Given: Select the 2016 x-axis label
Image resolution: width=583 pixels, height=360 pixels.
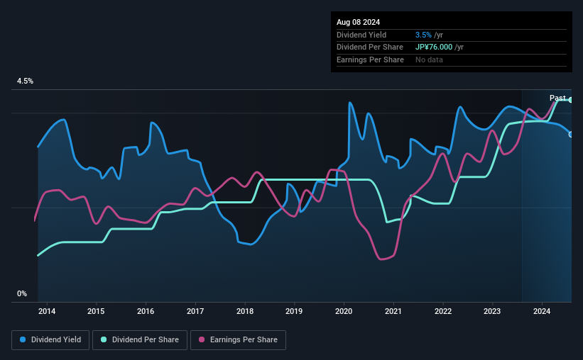Looking at the screenshot, I should tap(146, 311).
